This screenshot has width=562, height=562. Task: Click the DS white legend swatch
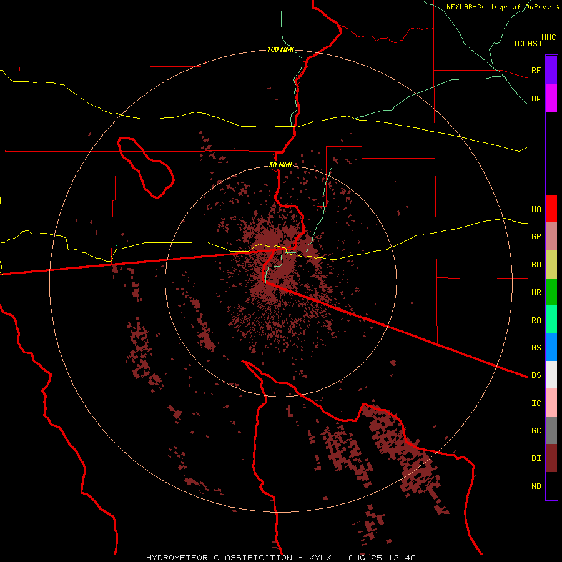[x=551, y=375]
